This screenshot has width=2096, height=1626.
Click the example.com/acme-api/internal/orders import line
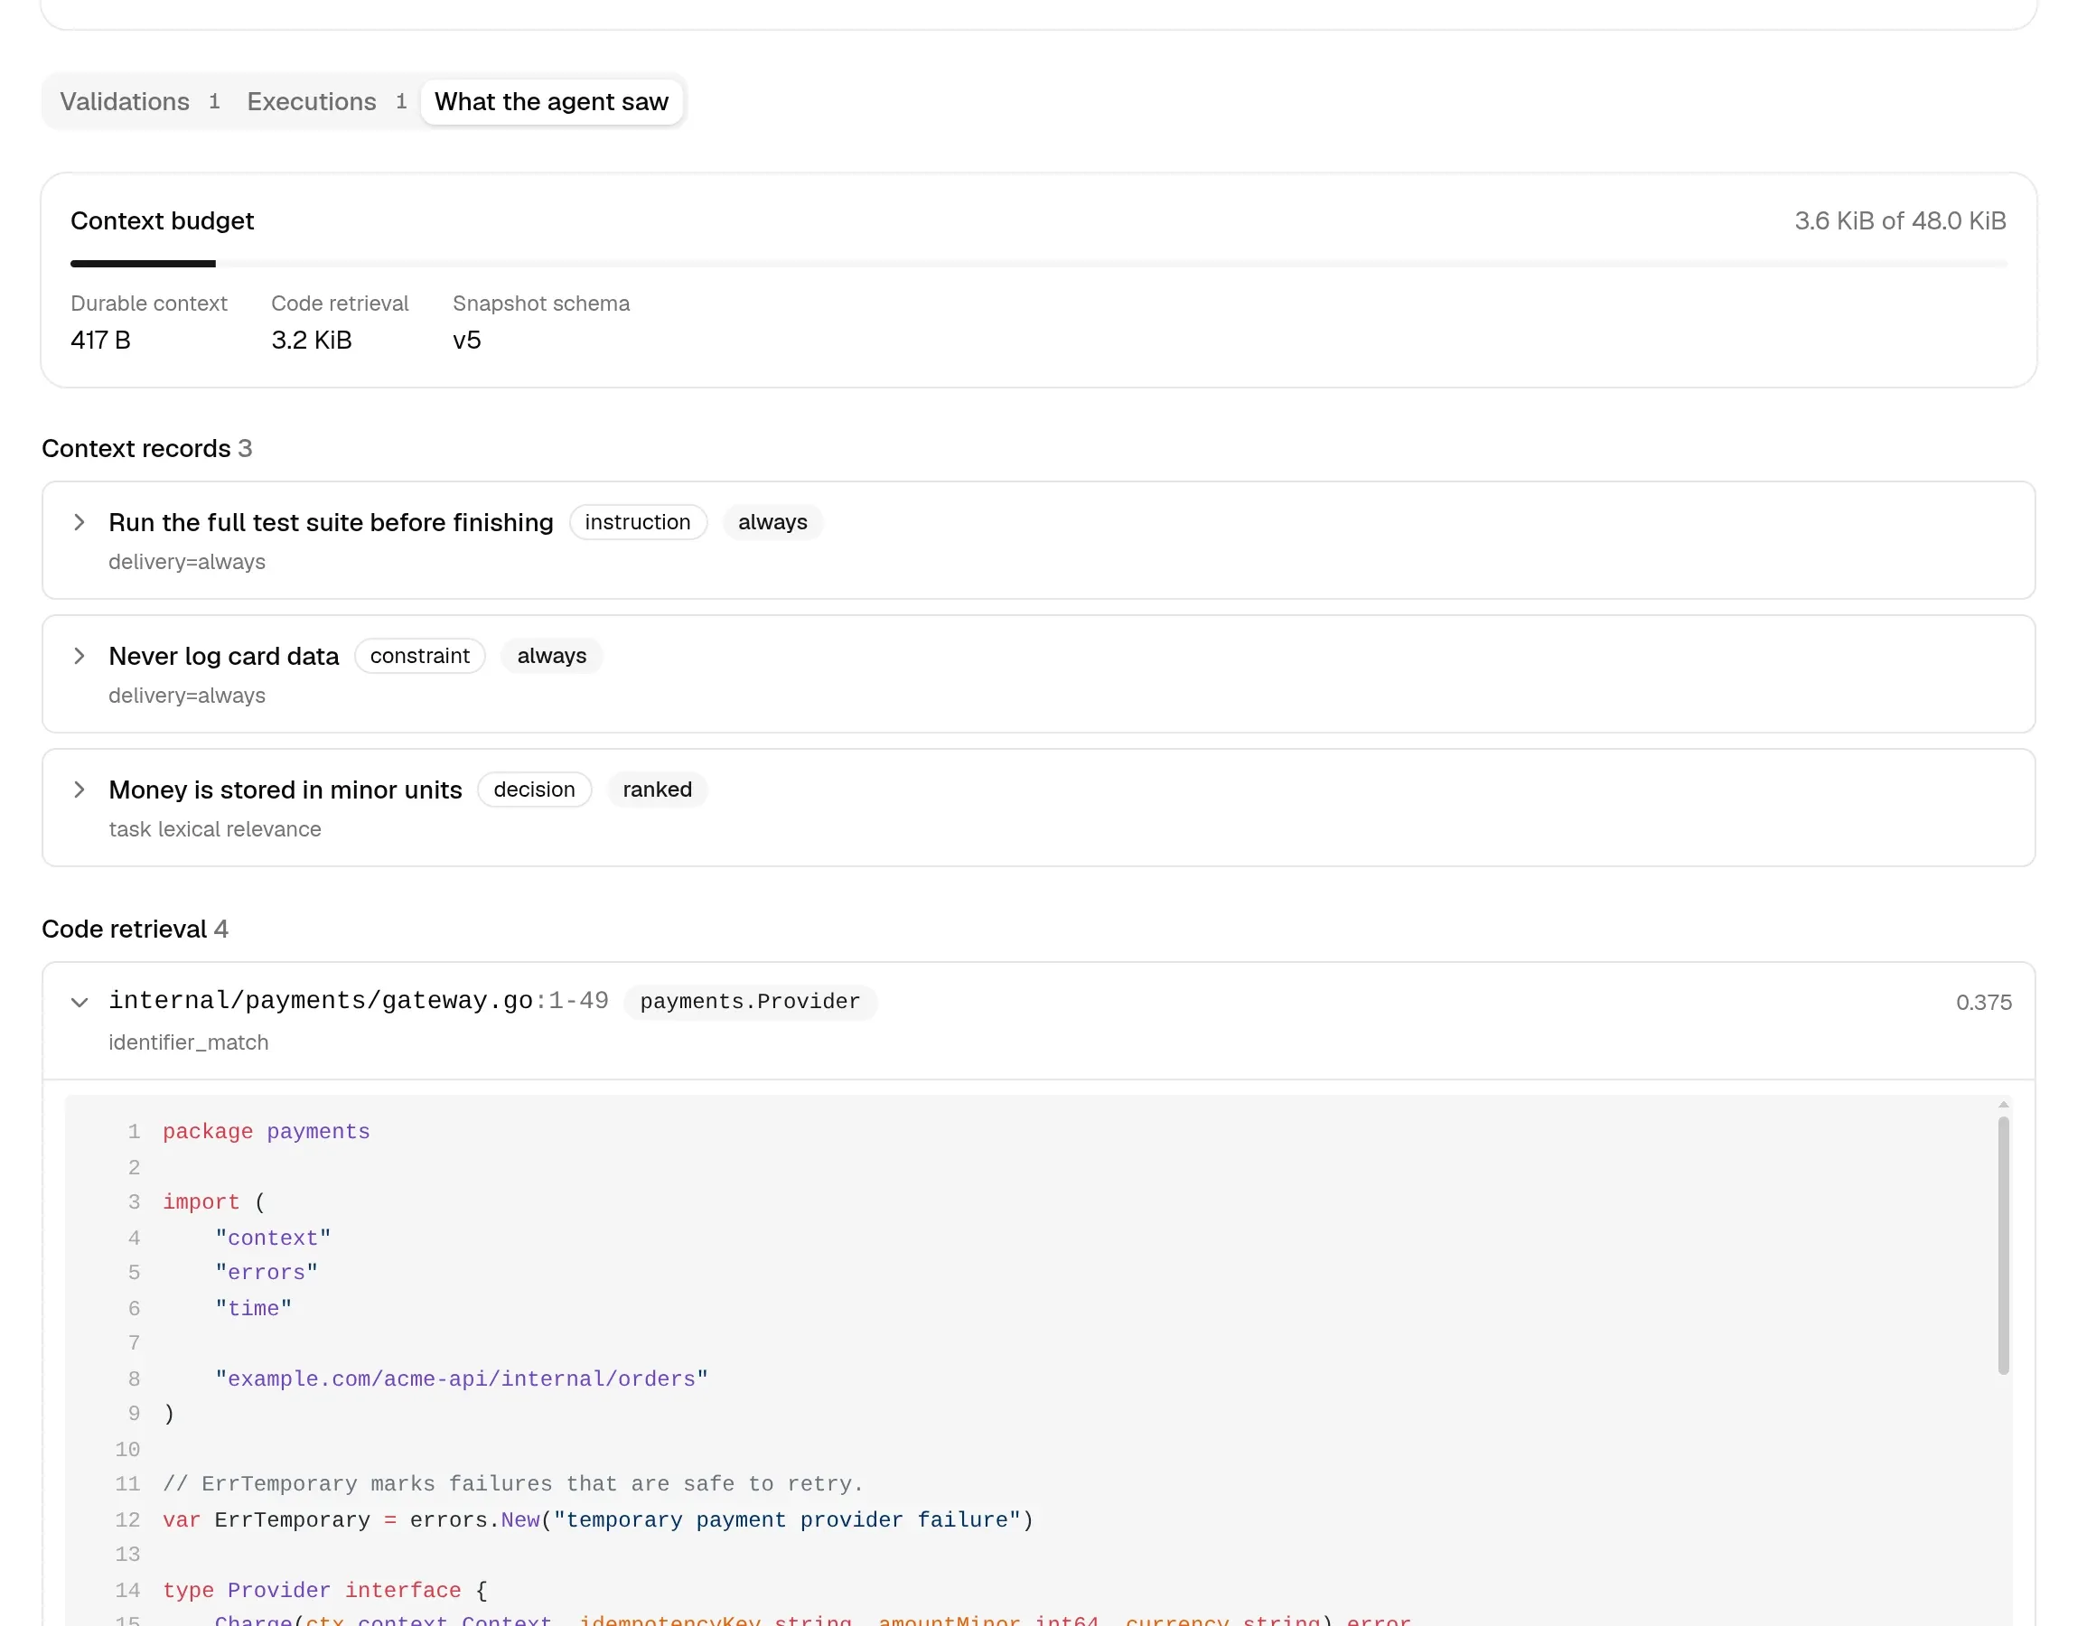[462, 1378]
